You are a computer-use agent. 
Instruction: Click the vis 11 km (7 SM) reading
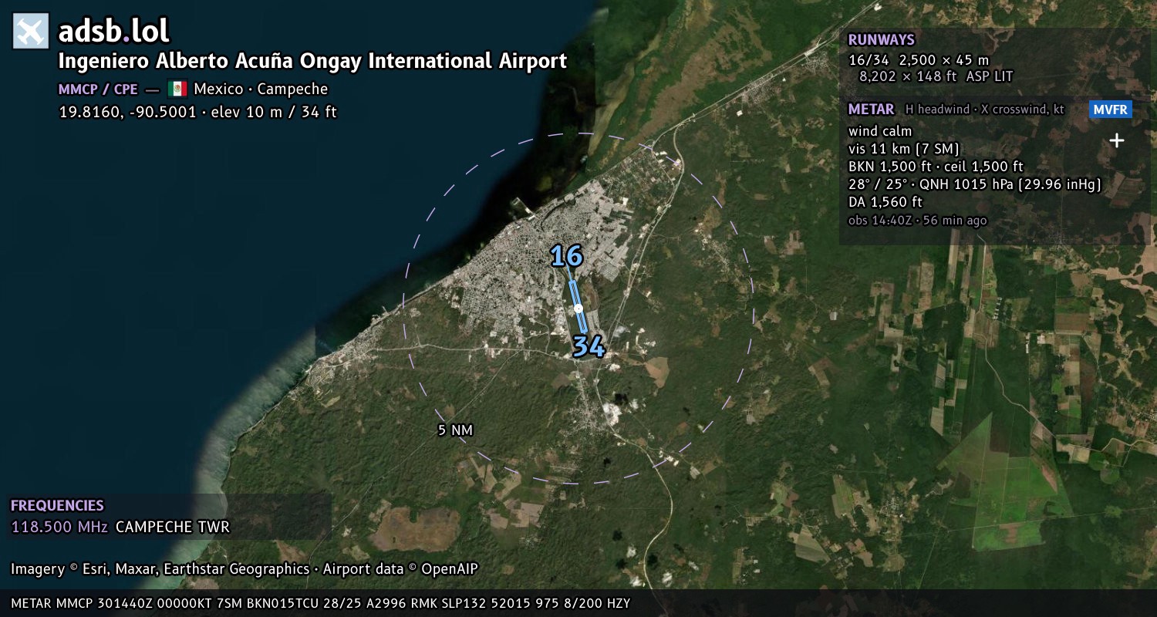coord(904,149)
